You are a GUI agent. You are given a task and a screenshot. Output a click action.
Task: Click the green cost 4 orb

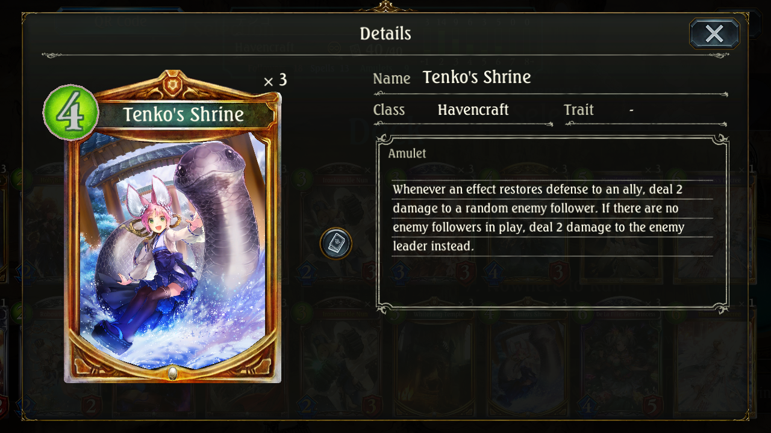point(71,112)
